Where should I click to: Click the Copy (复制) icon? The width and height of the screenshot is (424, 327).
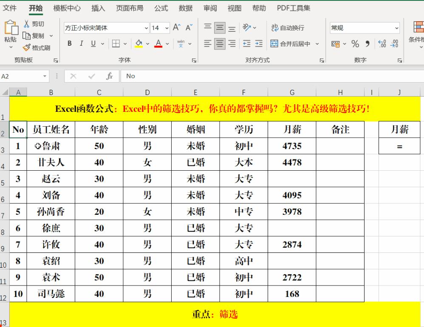pos(26,36)
